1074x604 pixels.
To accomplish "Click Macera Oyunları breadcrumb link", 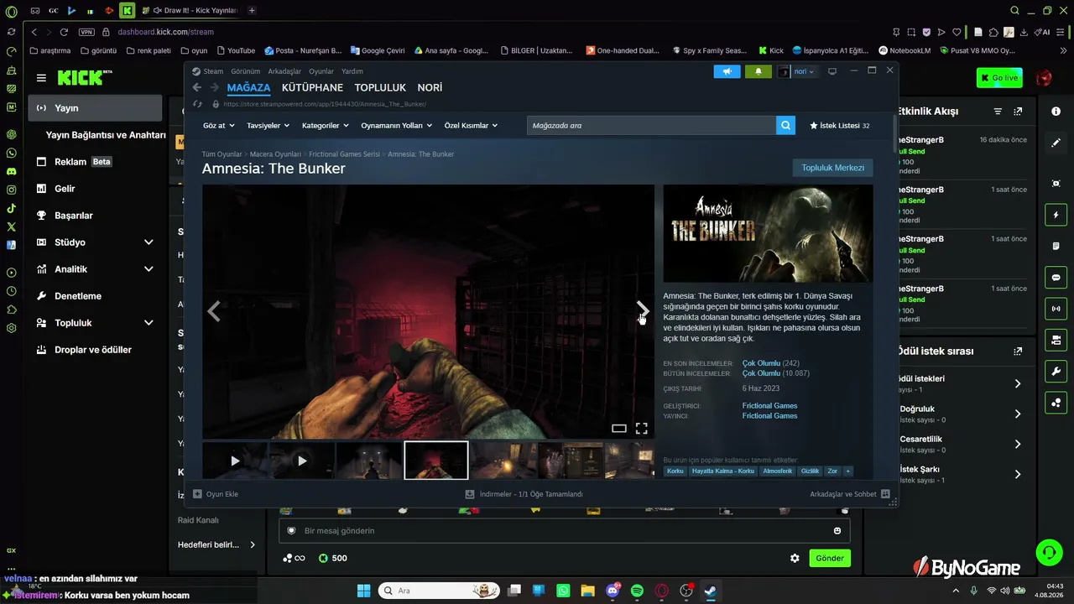I will [275, 154].
